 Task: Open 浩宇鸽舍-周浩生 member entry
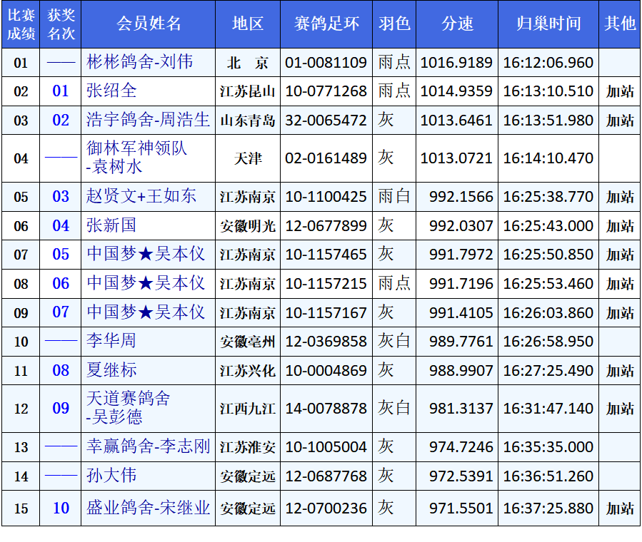click(x=148, y=120)
